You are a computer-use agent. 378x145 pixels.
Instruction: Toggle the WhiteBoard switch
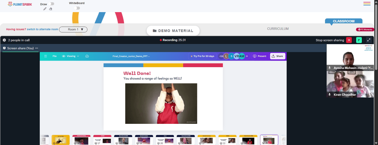(x=77, y=8)
